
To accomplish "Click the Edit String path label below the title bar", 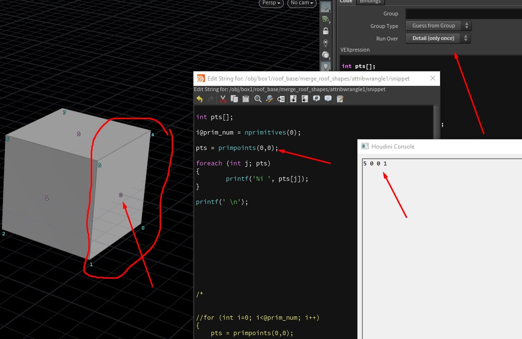I will (289, 89).
